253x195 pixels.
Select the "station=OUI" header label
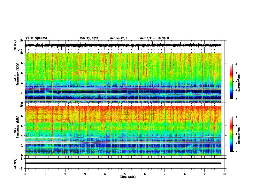pyautogui.click(x=118, y=38)
